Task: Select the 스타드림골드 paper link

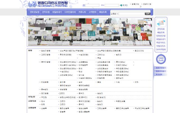Action: point(103,65)
